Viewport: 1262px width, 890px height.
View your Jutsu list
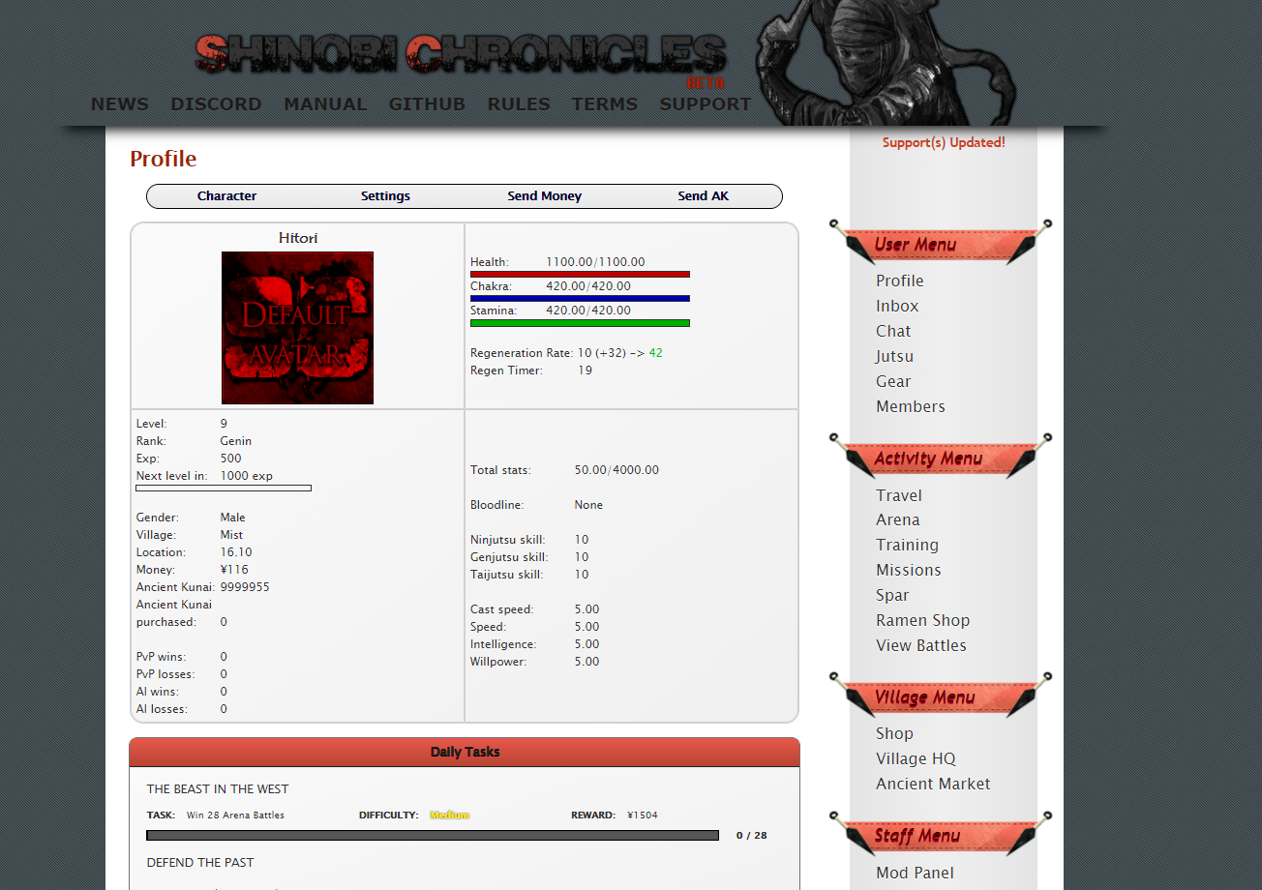coord(893,356)
